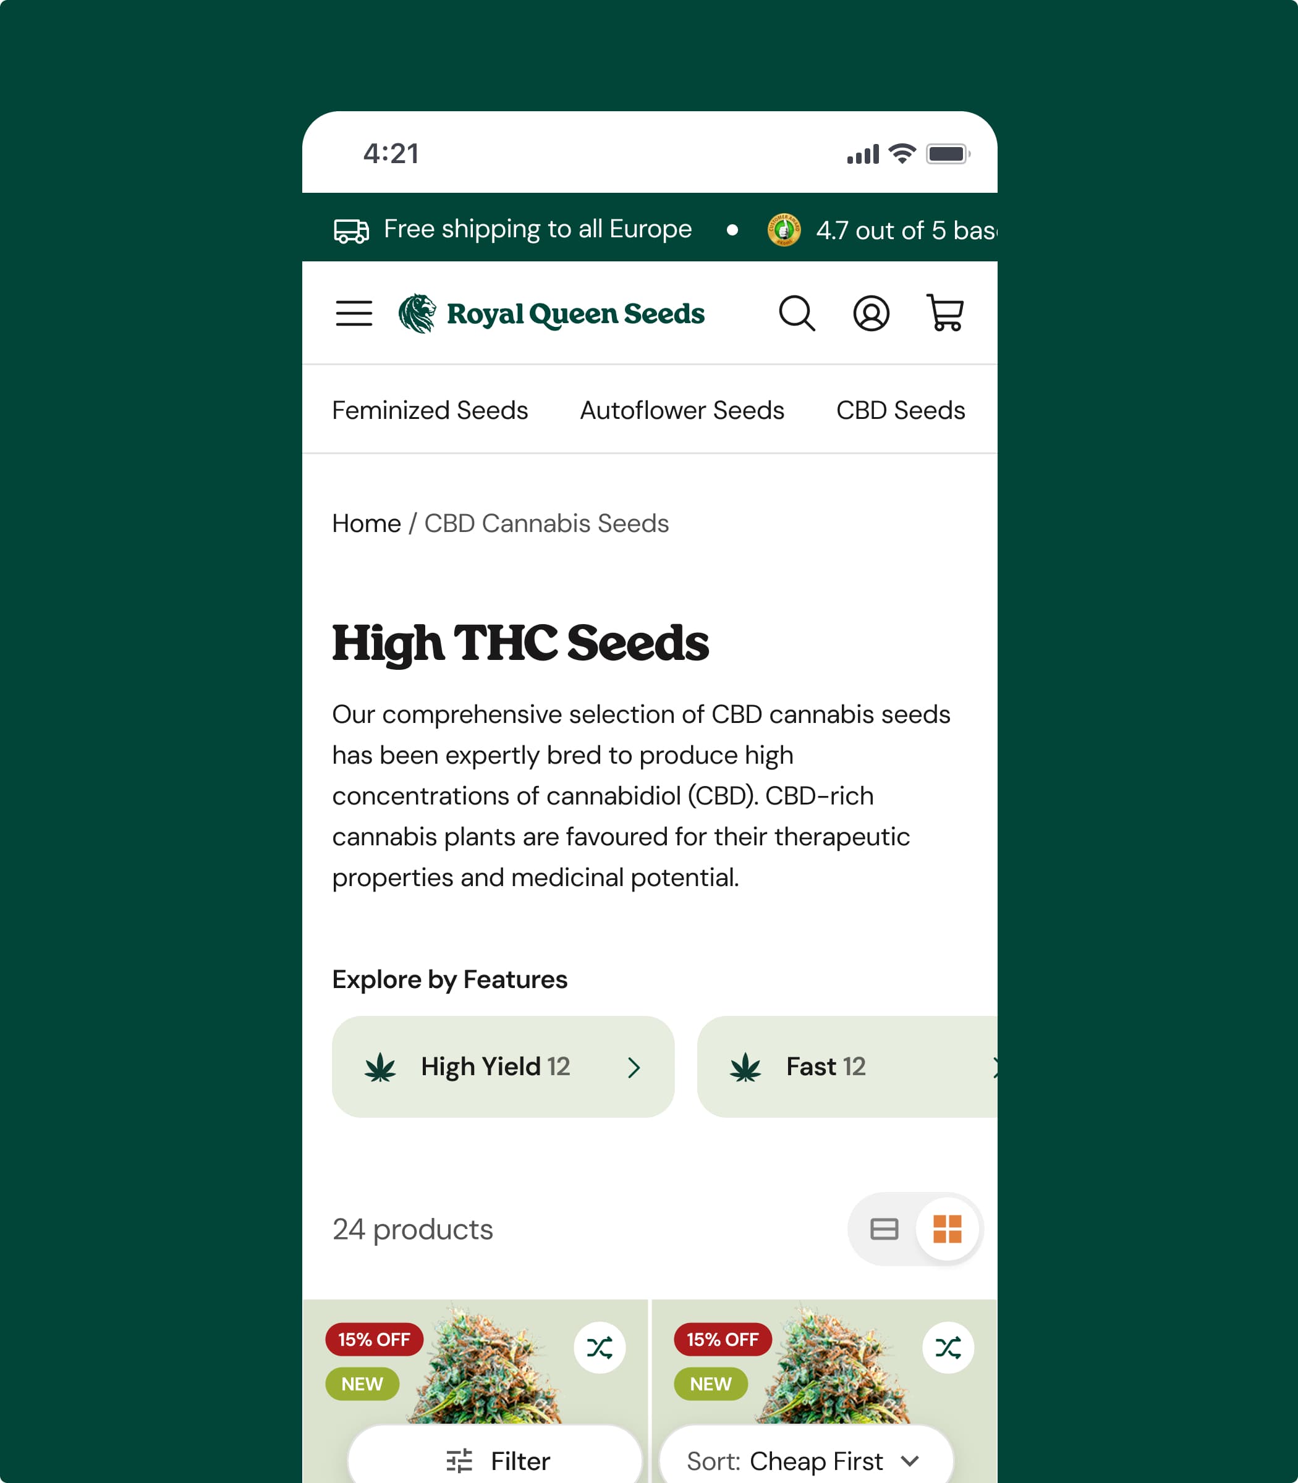Open the hamburger menu
1298x1483 pixels.
tap(354, 313)
